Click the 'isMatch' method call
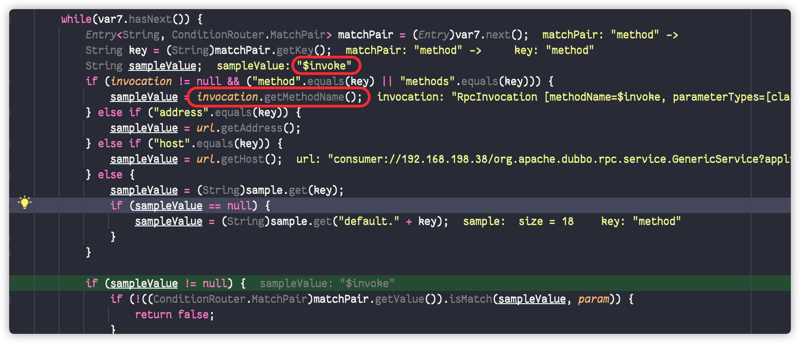 click(470, 299)
